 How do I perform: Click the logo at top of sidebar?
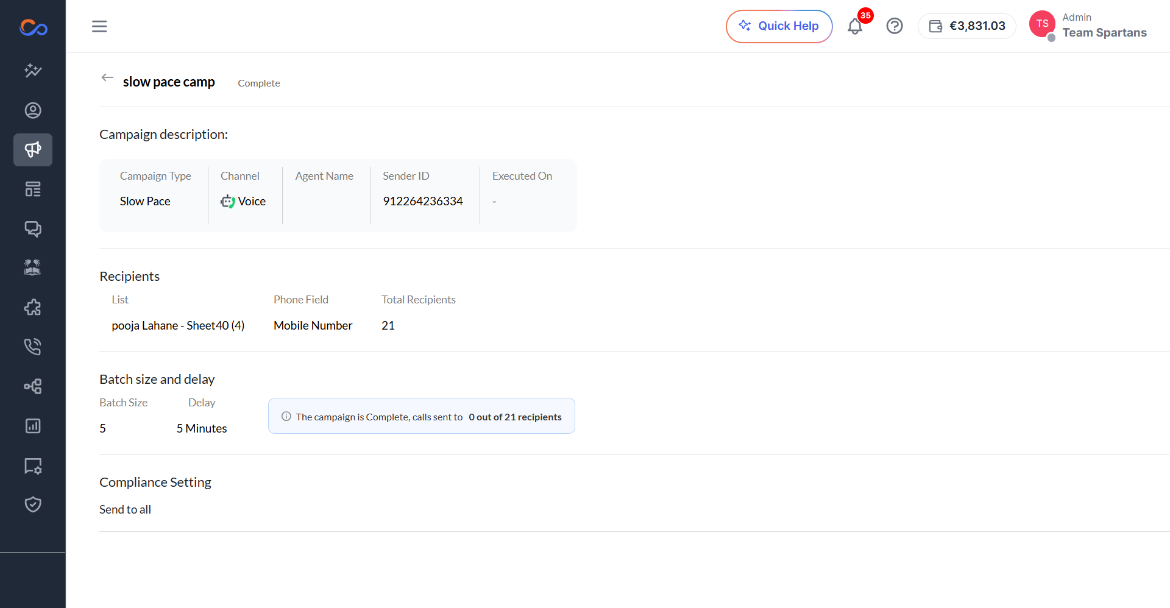[33, 27]
